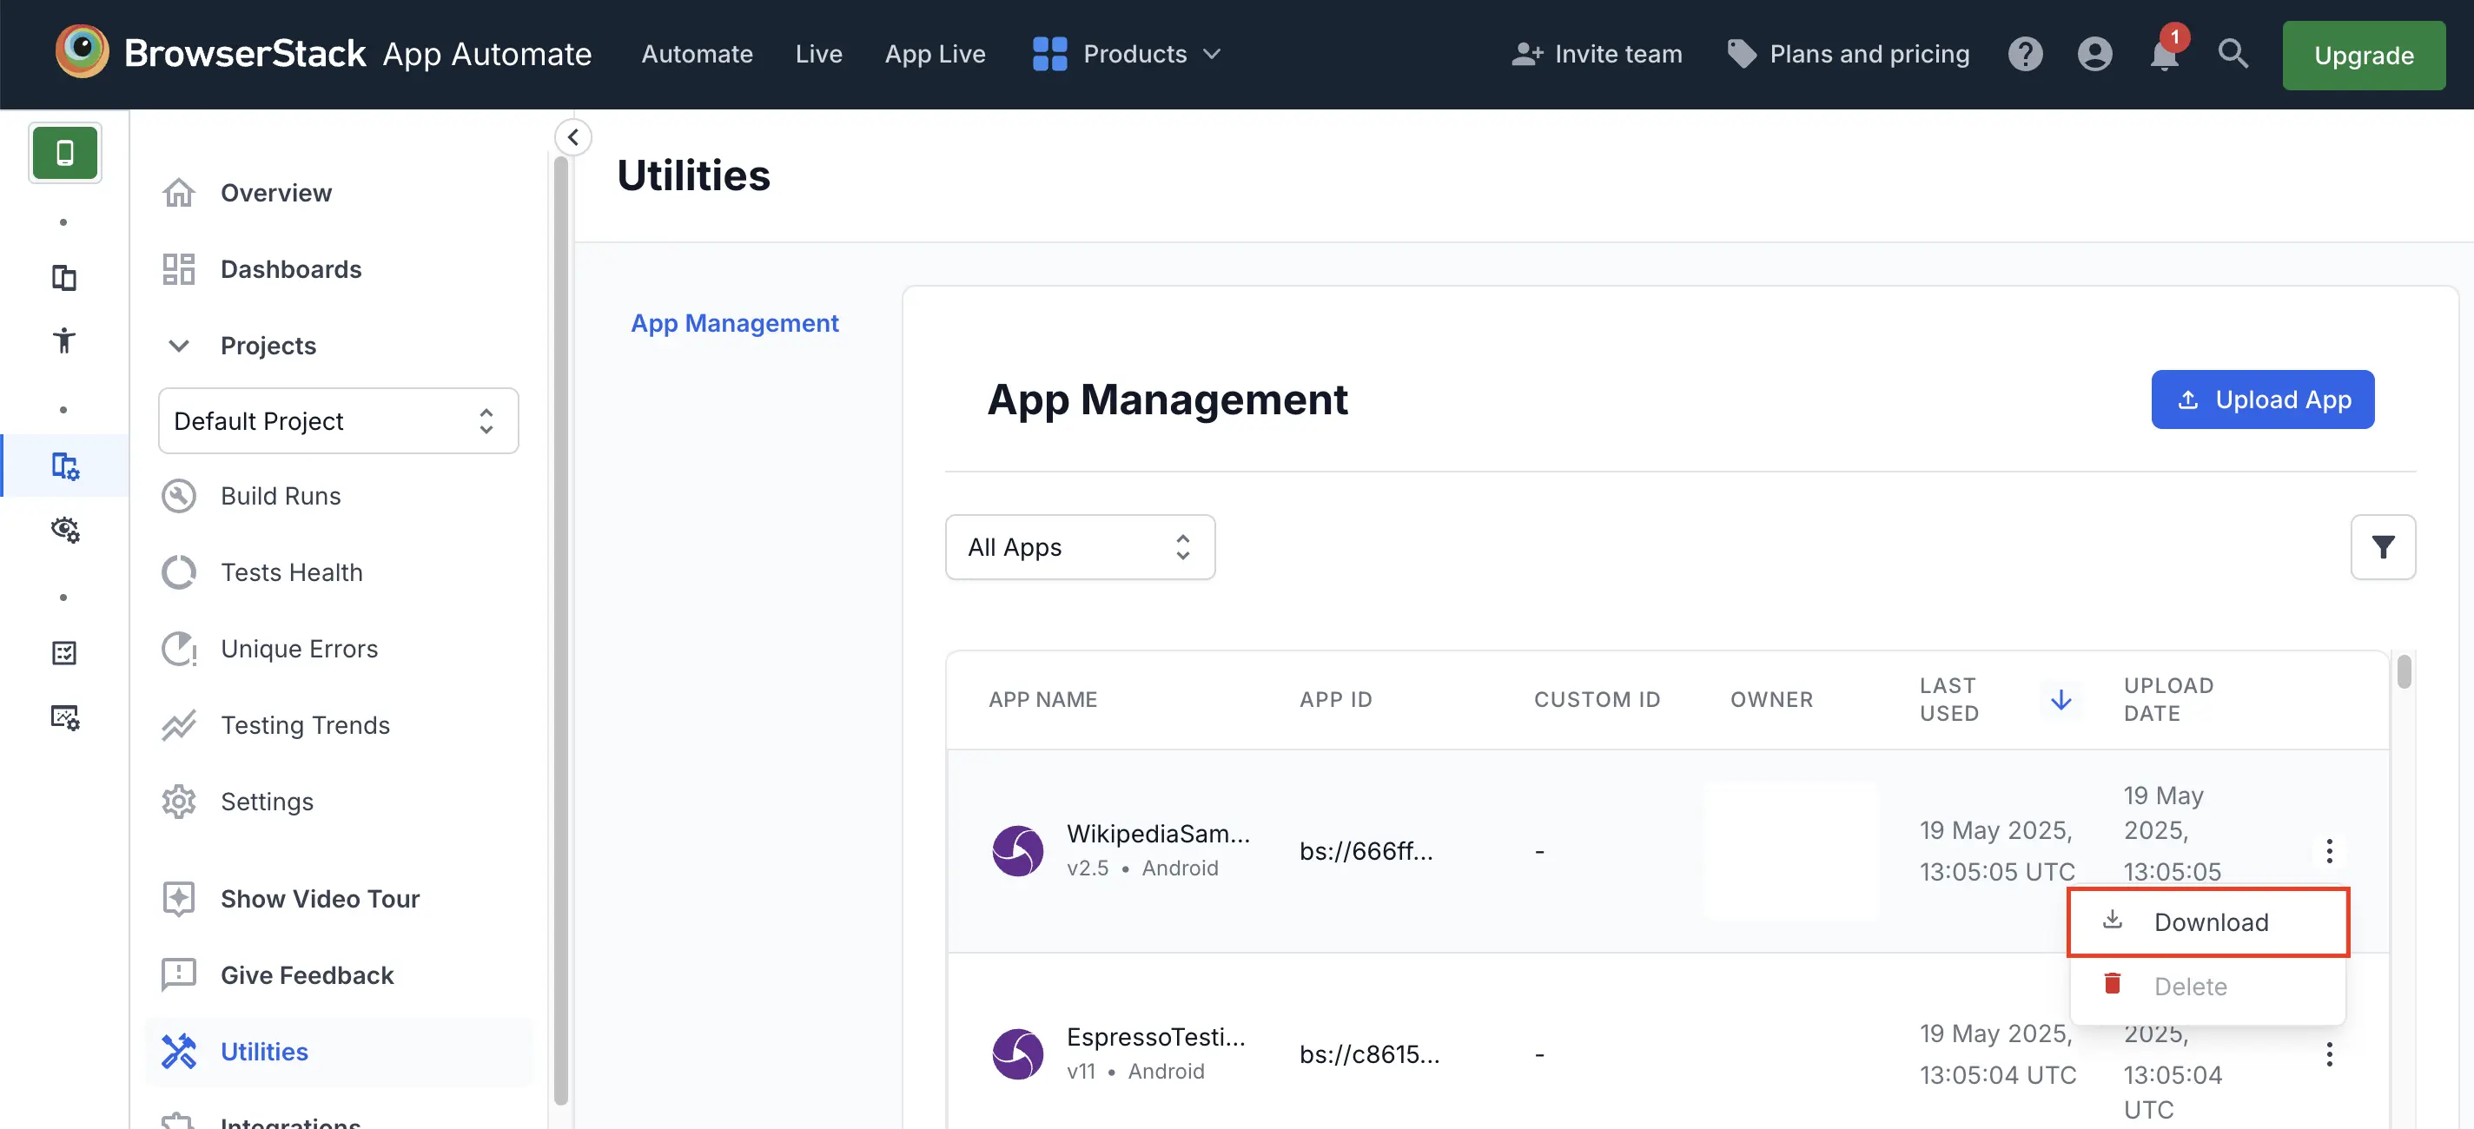Open the Default Project selector
This screenshot has height=1129, width=2474.
[338, 420]
